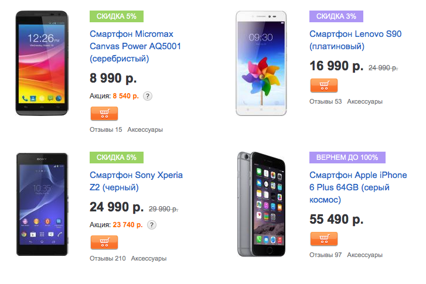426x284 pixels.
Task: Click the ВЕРНЕМ ДО 100% badge
Action: 347,157
